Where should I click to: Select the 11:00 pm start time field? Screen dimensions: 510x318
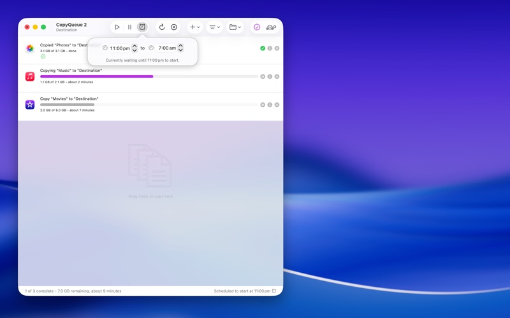point(120,48)
